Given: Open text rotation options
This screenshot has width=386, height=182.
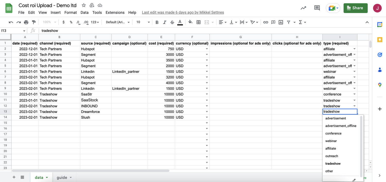Looking at the screenshot, I should 254,22.
